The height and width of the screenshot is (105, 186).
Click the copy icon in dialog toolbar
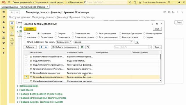point(88,47)
